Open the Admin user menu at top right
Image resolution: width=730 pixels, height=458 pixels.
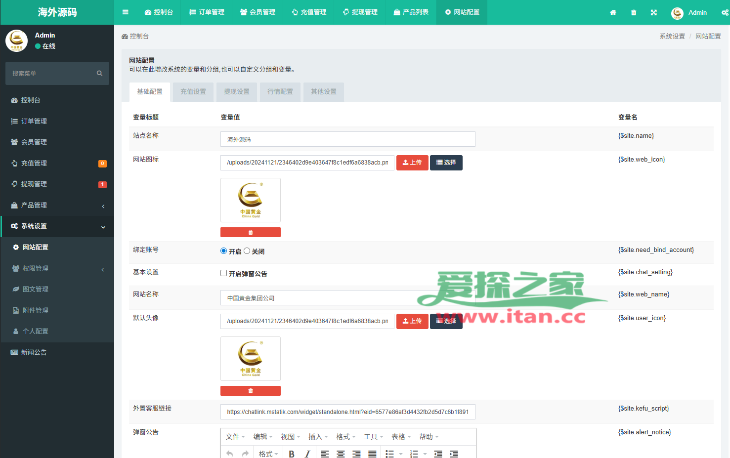click(689, 12)
